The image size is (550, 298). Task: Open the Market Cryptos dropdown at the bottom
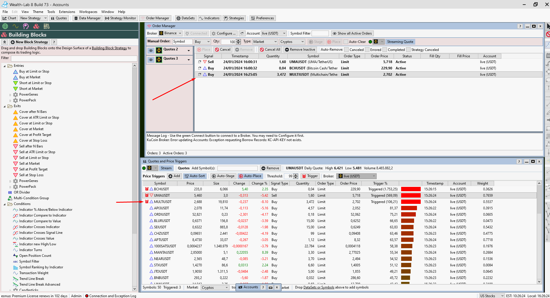(215, 287)
